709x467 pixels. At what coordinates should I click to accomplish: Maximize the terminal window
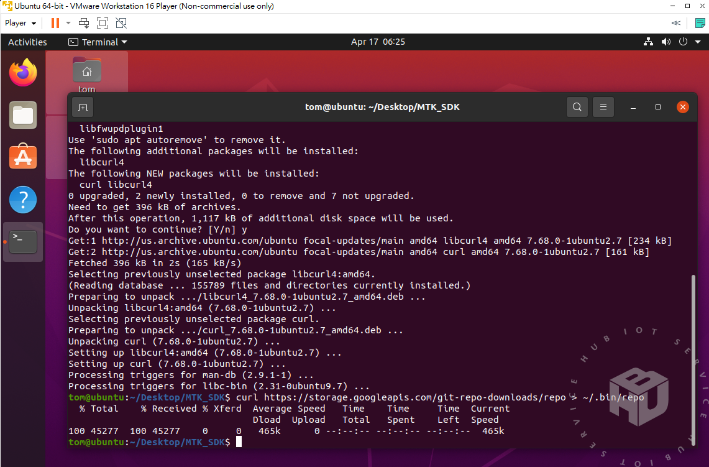(658, 107)
